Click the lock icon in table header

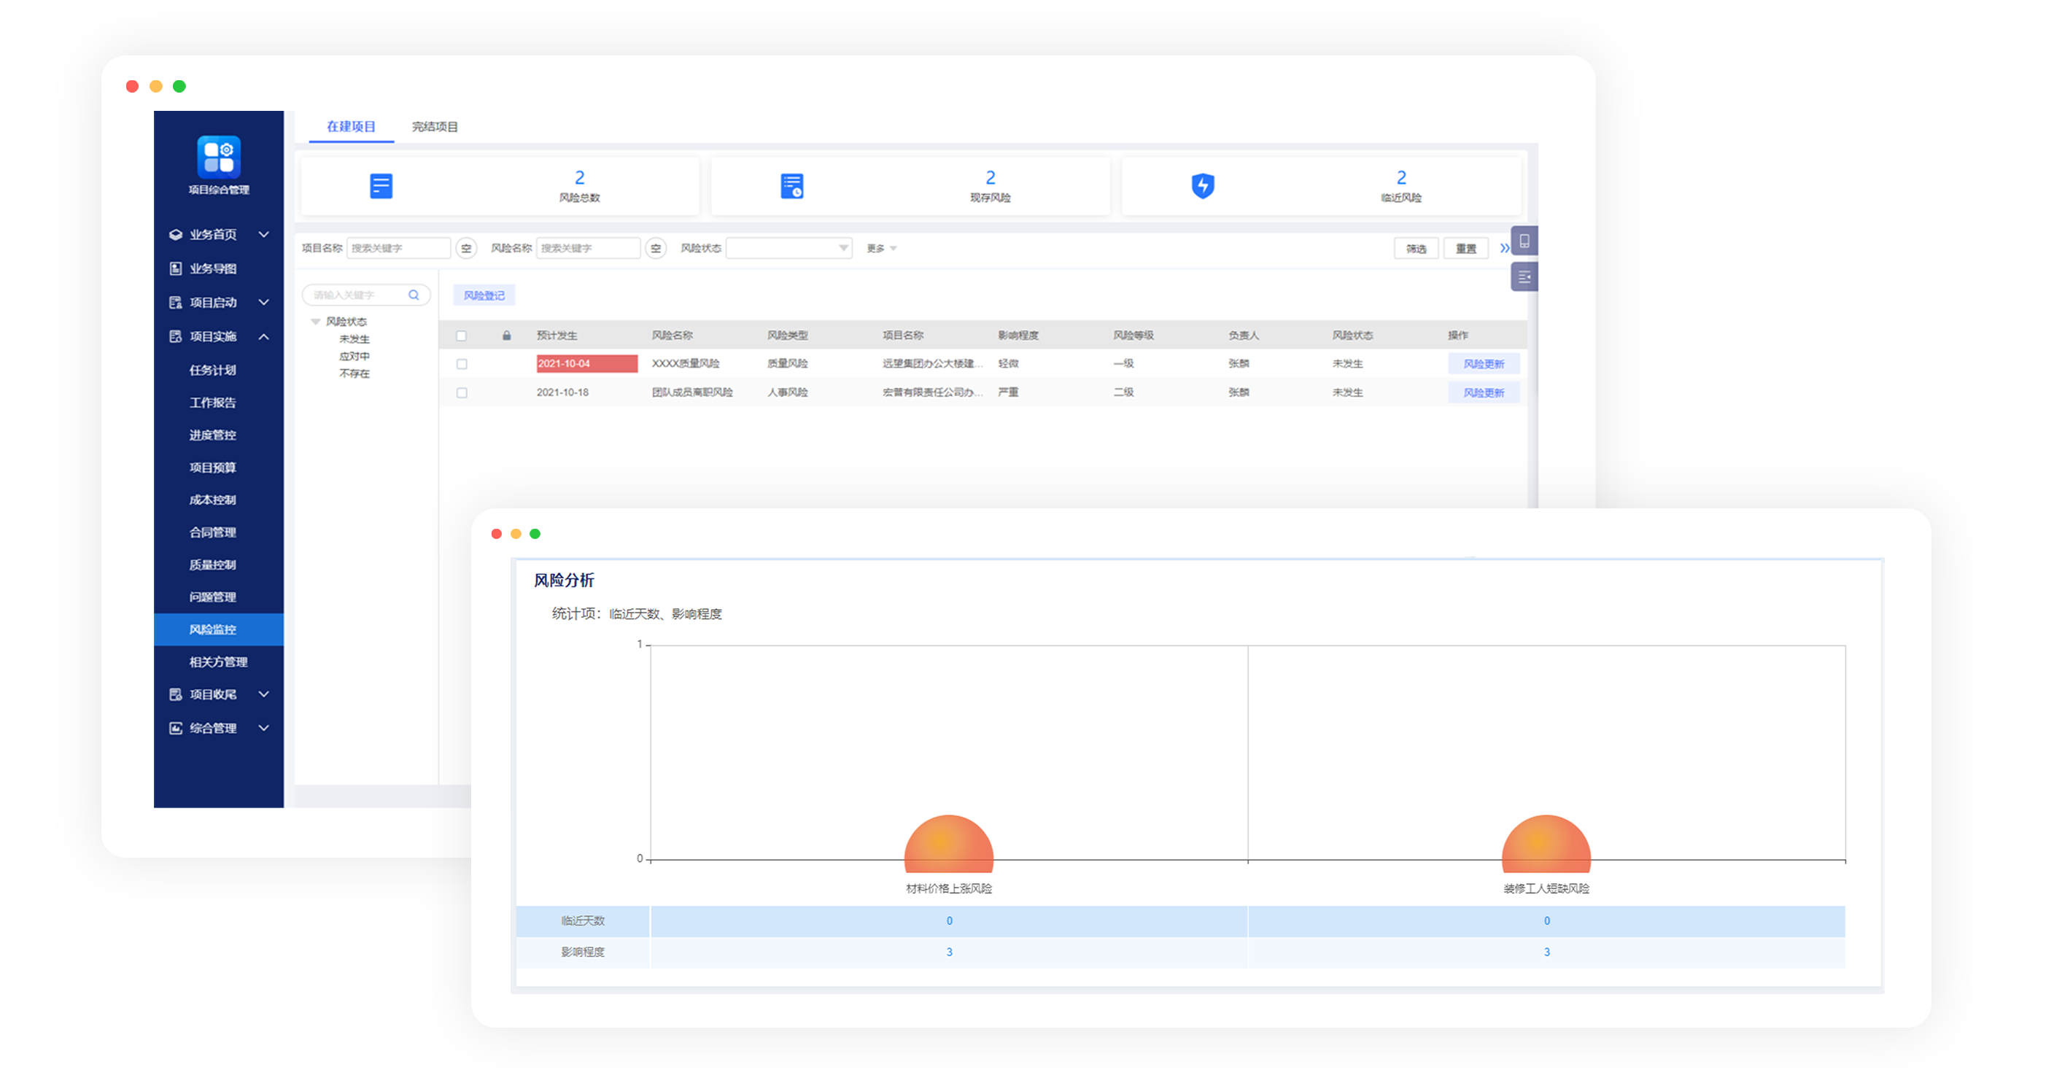point(506,336)
